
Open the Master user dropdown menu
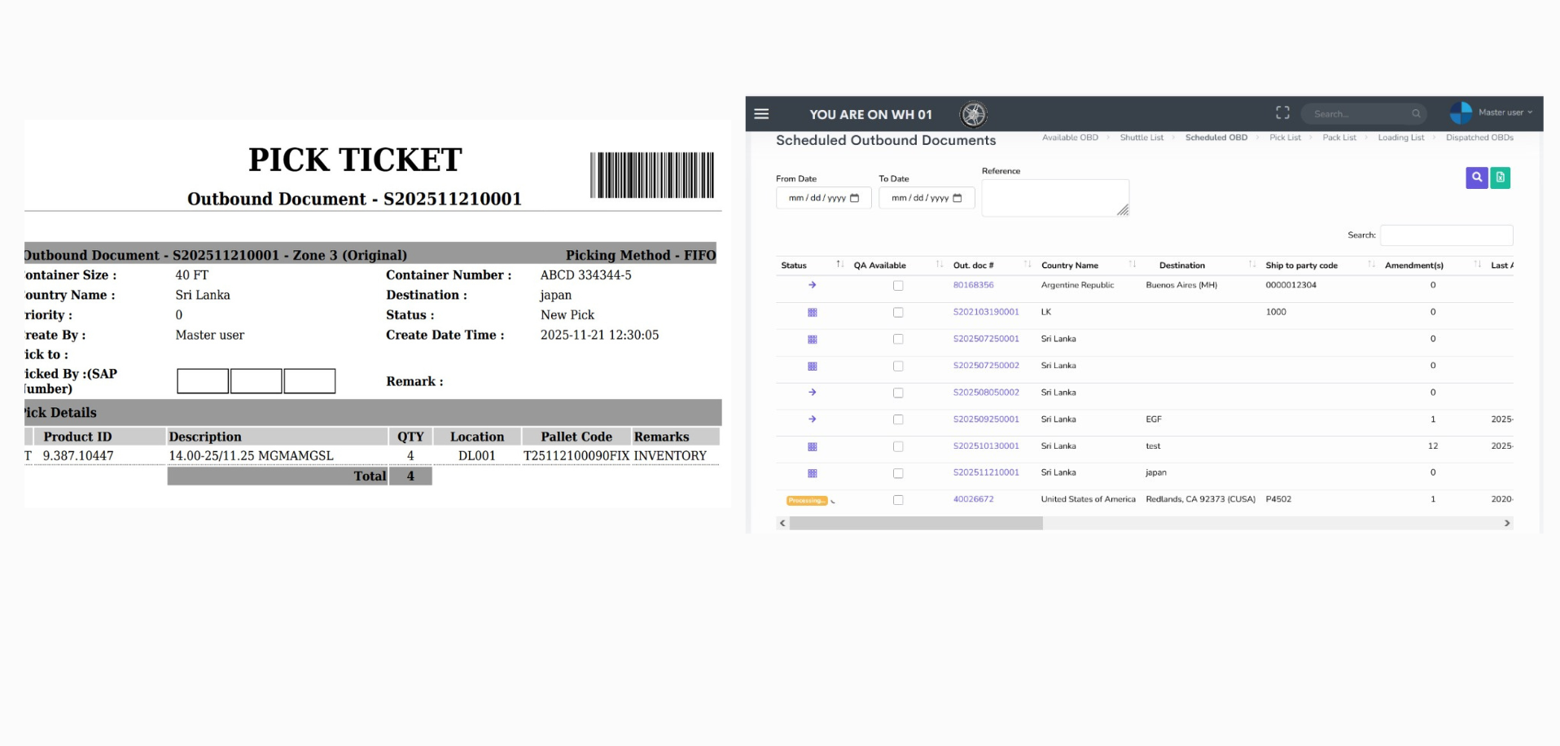tap(1505, 112)
